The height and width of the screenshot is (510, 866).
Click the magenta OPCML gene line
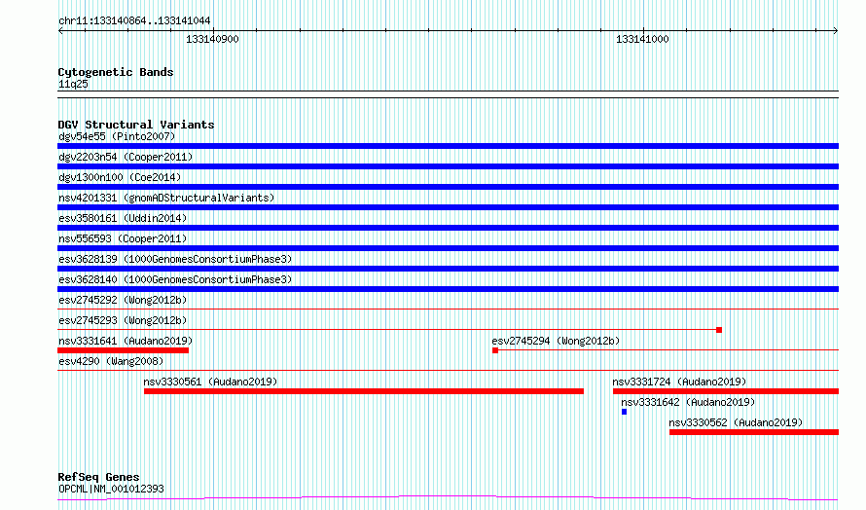coord(448,498)
